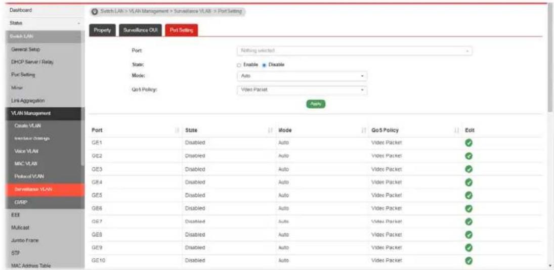Click the edit icon for port GE10

pos(469,261)
